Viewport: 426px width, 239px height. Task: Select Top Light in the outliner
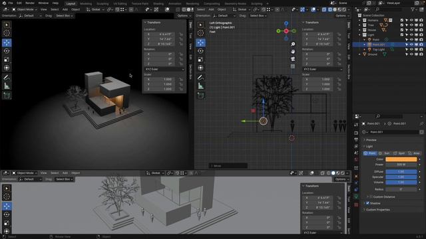point(379,49)
